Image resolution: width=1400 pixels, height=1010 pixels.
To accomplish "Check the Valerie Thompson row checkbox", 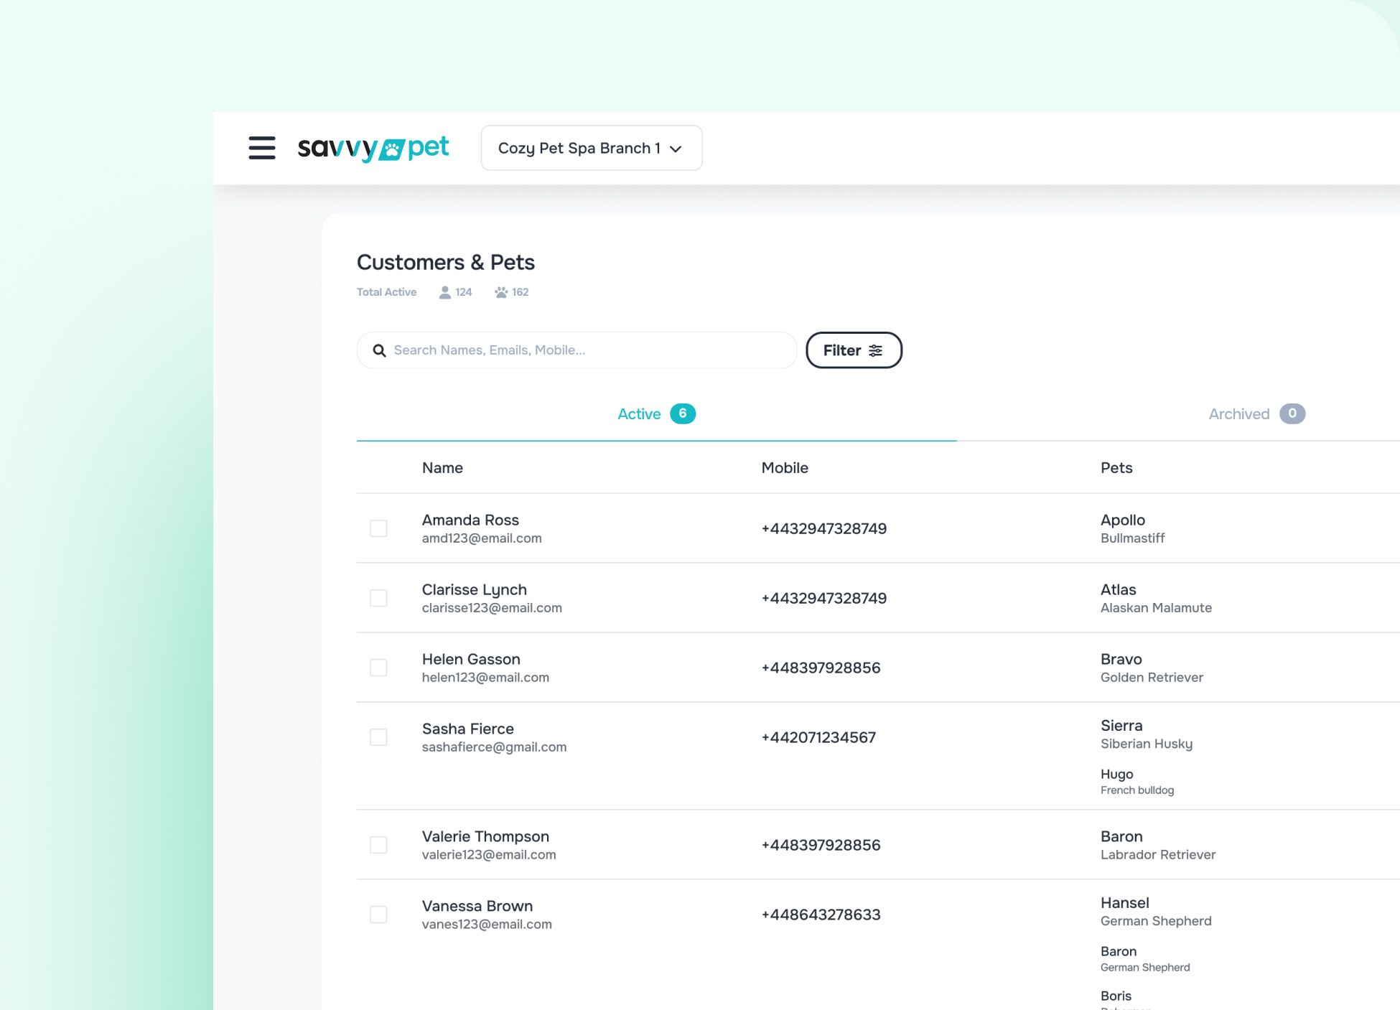I will click(x=378, y=845).
